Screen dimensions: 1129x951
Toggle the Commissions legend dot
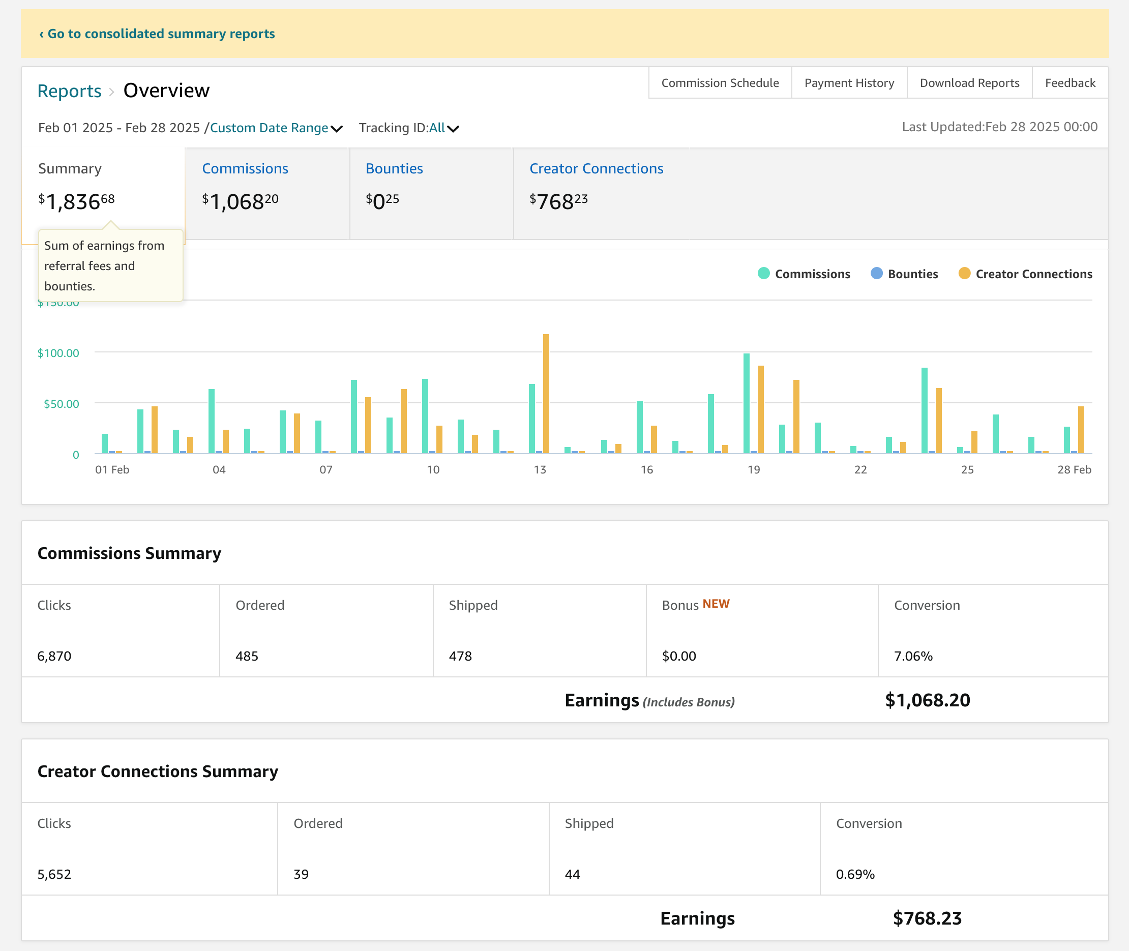coord(763,273)
